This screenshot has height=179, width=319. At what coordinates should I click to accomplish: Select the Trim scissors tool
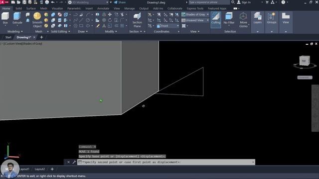(x=122, y=14)
